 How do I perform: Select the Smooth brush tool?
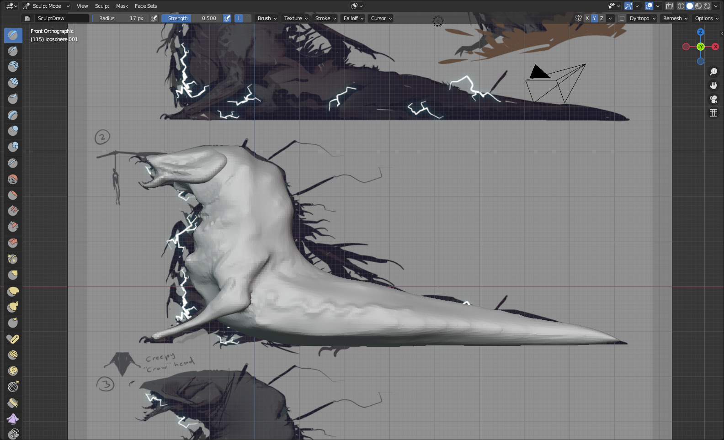(x=13, y=179)
